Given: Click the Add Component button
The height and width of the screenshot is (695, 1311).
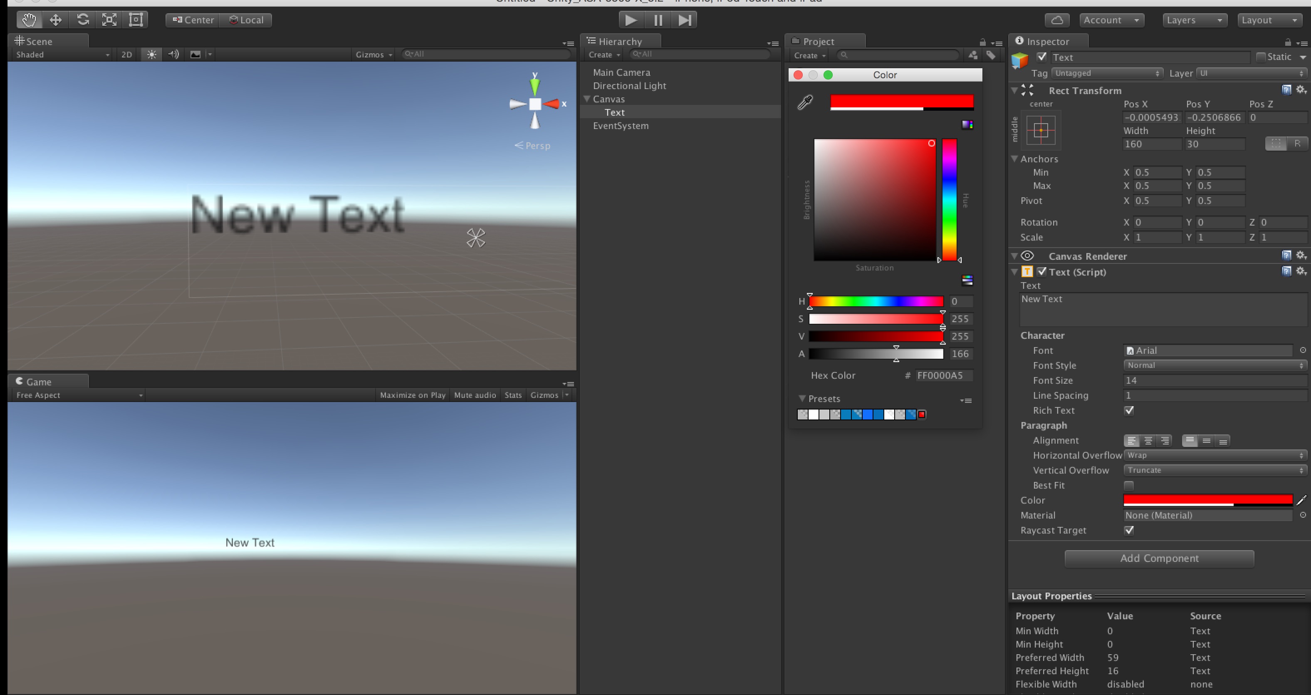Looking at the screenshot, I should point(1159,558).
